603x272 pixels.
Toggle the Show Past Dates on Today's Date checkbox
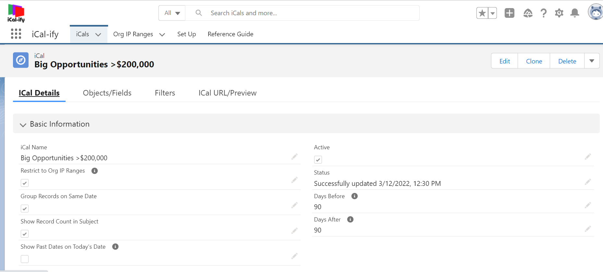click(x=25, y=259)
